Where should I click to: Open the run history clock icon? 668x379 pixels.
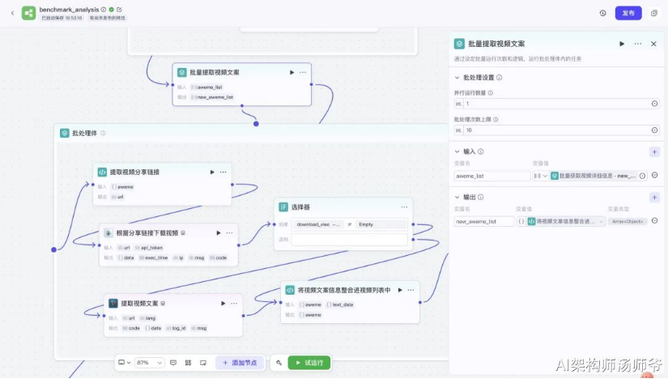point(602,13)
